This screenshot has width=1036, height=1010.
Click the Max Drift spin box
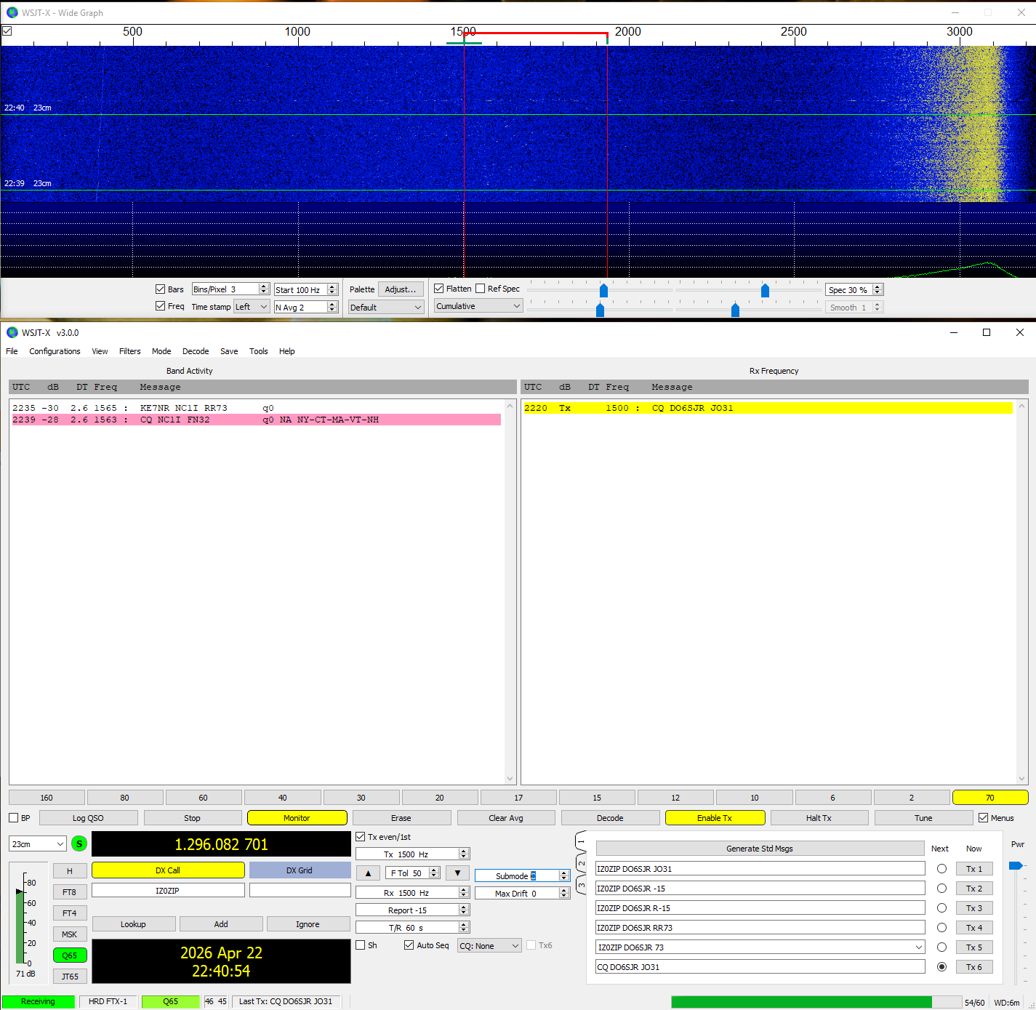[x=522, y=894]
